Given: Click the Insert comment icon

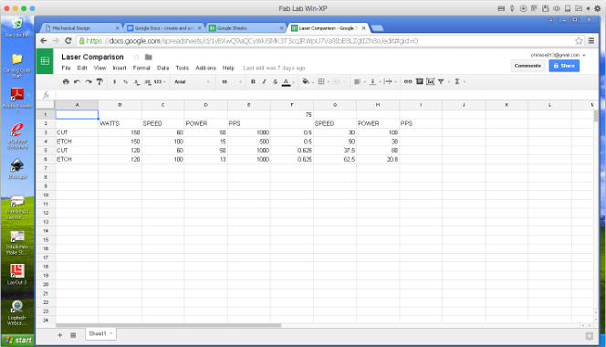Looking at the screenshot, I should (x=419, y=81).
